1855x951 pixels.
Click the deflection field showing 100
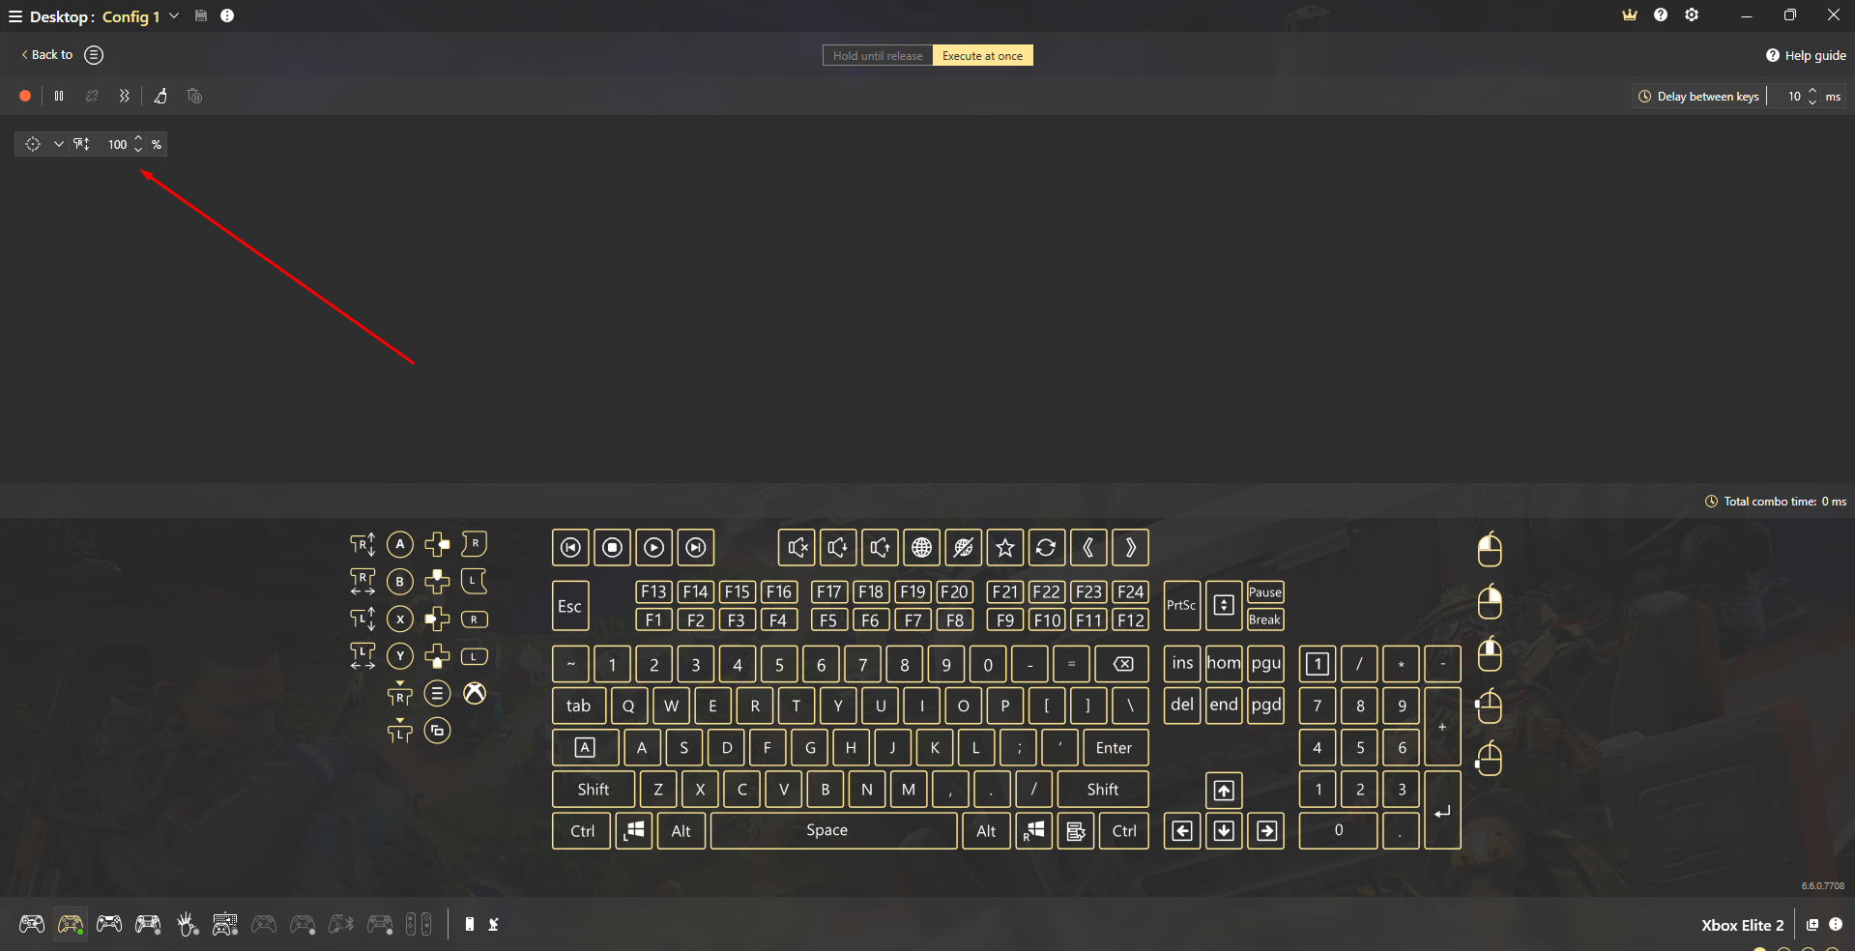click(117, 144)
